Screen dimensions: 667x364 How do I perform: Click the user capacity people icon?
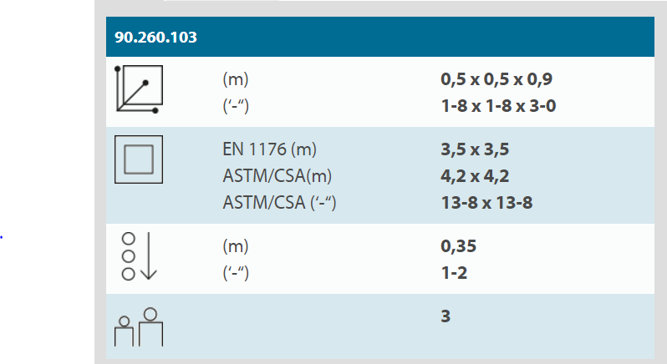tap(138, 326)
